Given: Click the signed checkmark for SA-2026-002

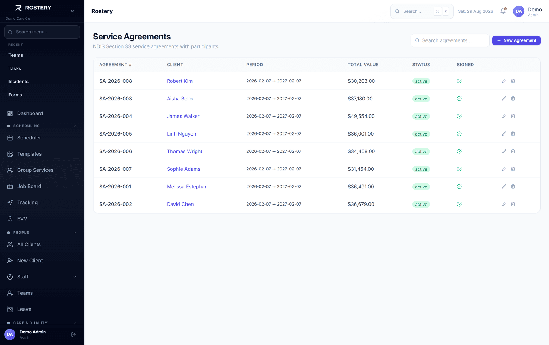Looking at the screenshot, I should point(459,204).
